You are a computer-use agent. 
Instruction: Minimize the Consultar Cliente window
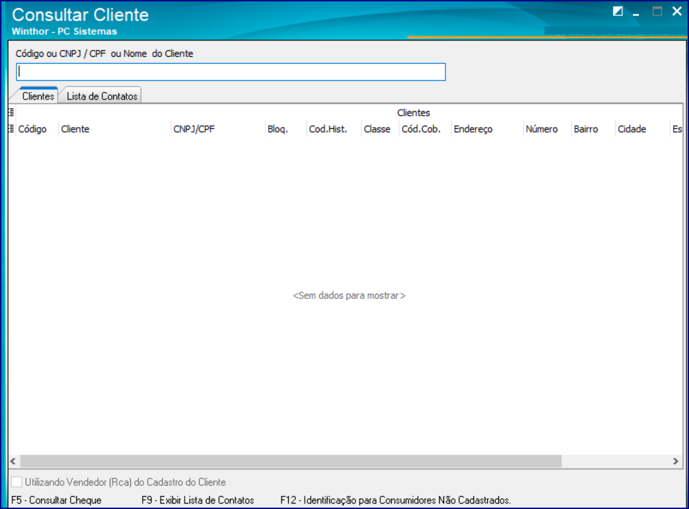pyautogui.click(x=636, y=12)
